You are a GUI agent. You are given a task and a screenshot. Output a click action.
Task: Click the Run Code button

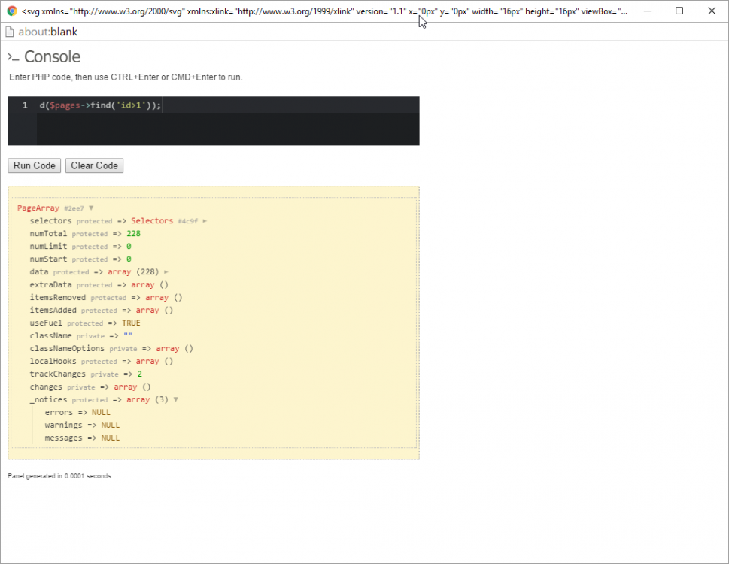coord(33,165)
